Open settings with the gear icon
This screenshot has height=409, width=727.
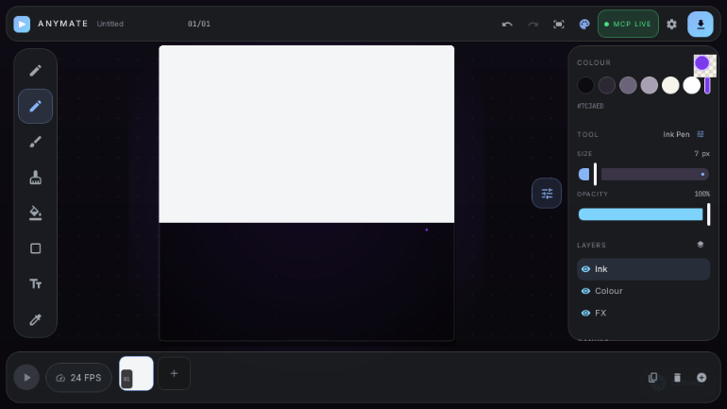coord(671,25)
